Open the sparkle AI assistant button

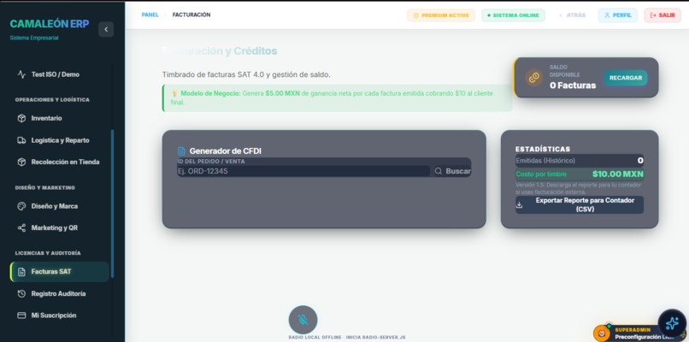click(672, 323)
